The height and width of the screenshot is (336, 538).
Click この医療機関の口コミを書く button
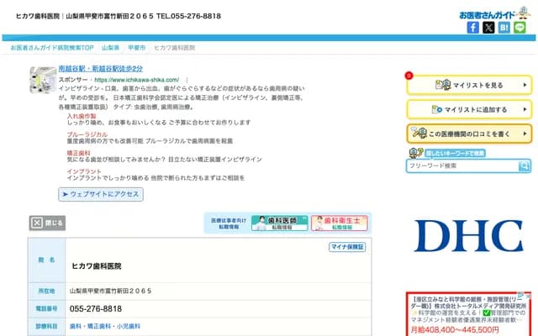[469, 134]
